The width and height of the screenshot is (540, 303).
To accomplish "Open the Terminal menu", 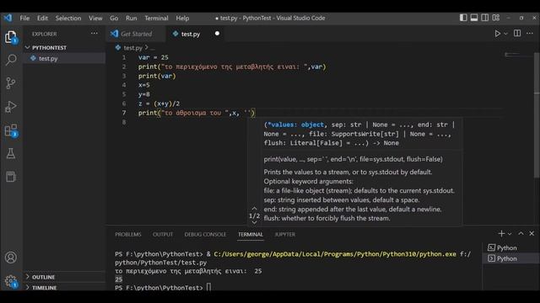I will click(x=156, y=18).
